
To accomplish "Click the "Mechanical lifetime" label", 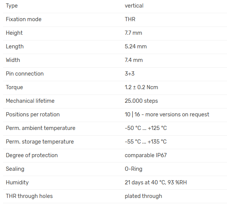I will [30, 101].
